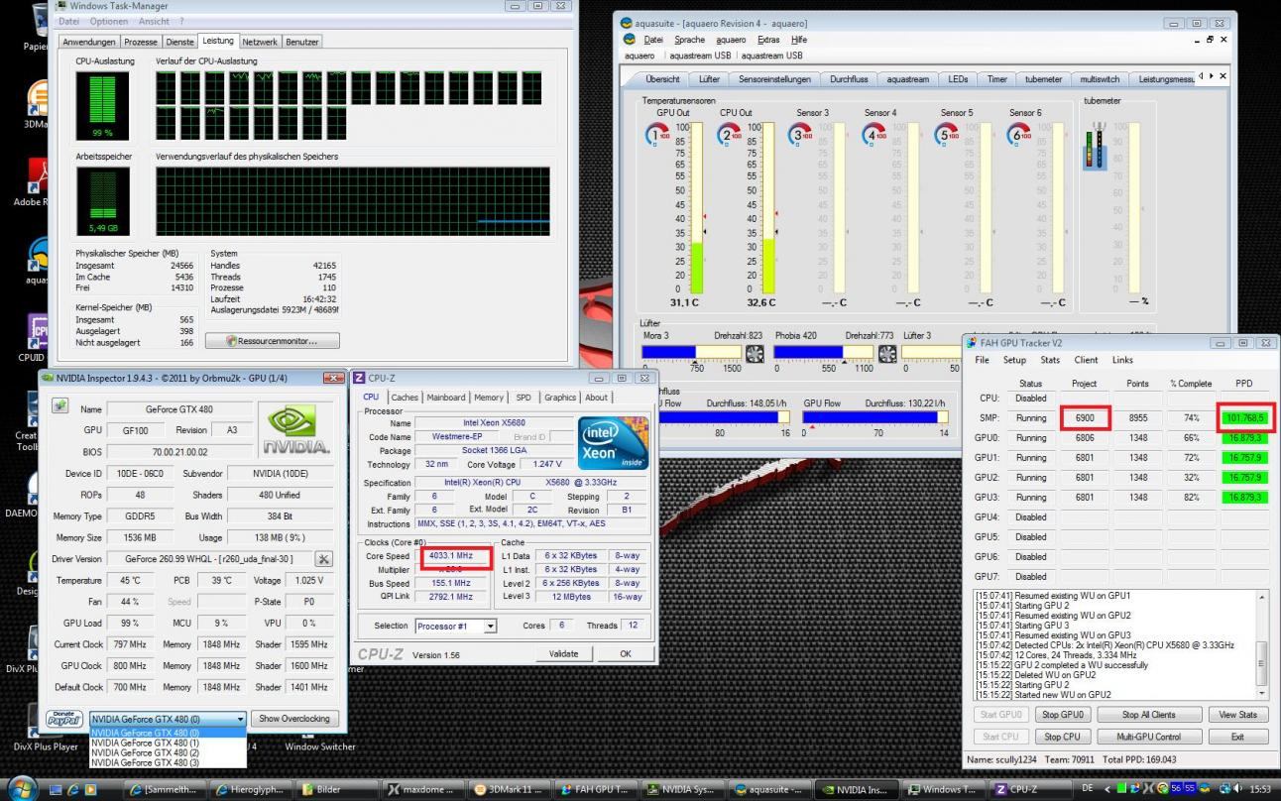This screenshot has height=801, width=1281.
Task: Click the volume icon in the system tray
Action: 1235,790
